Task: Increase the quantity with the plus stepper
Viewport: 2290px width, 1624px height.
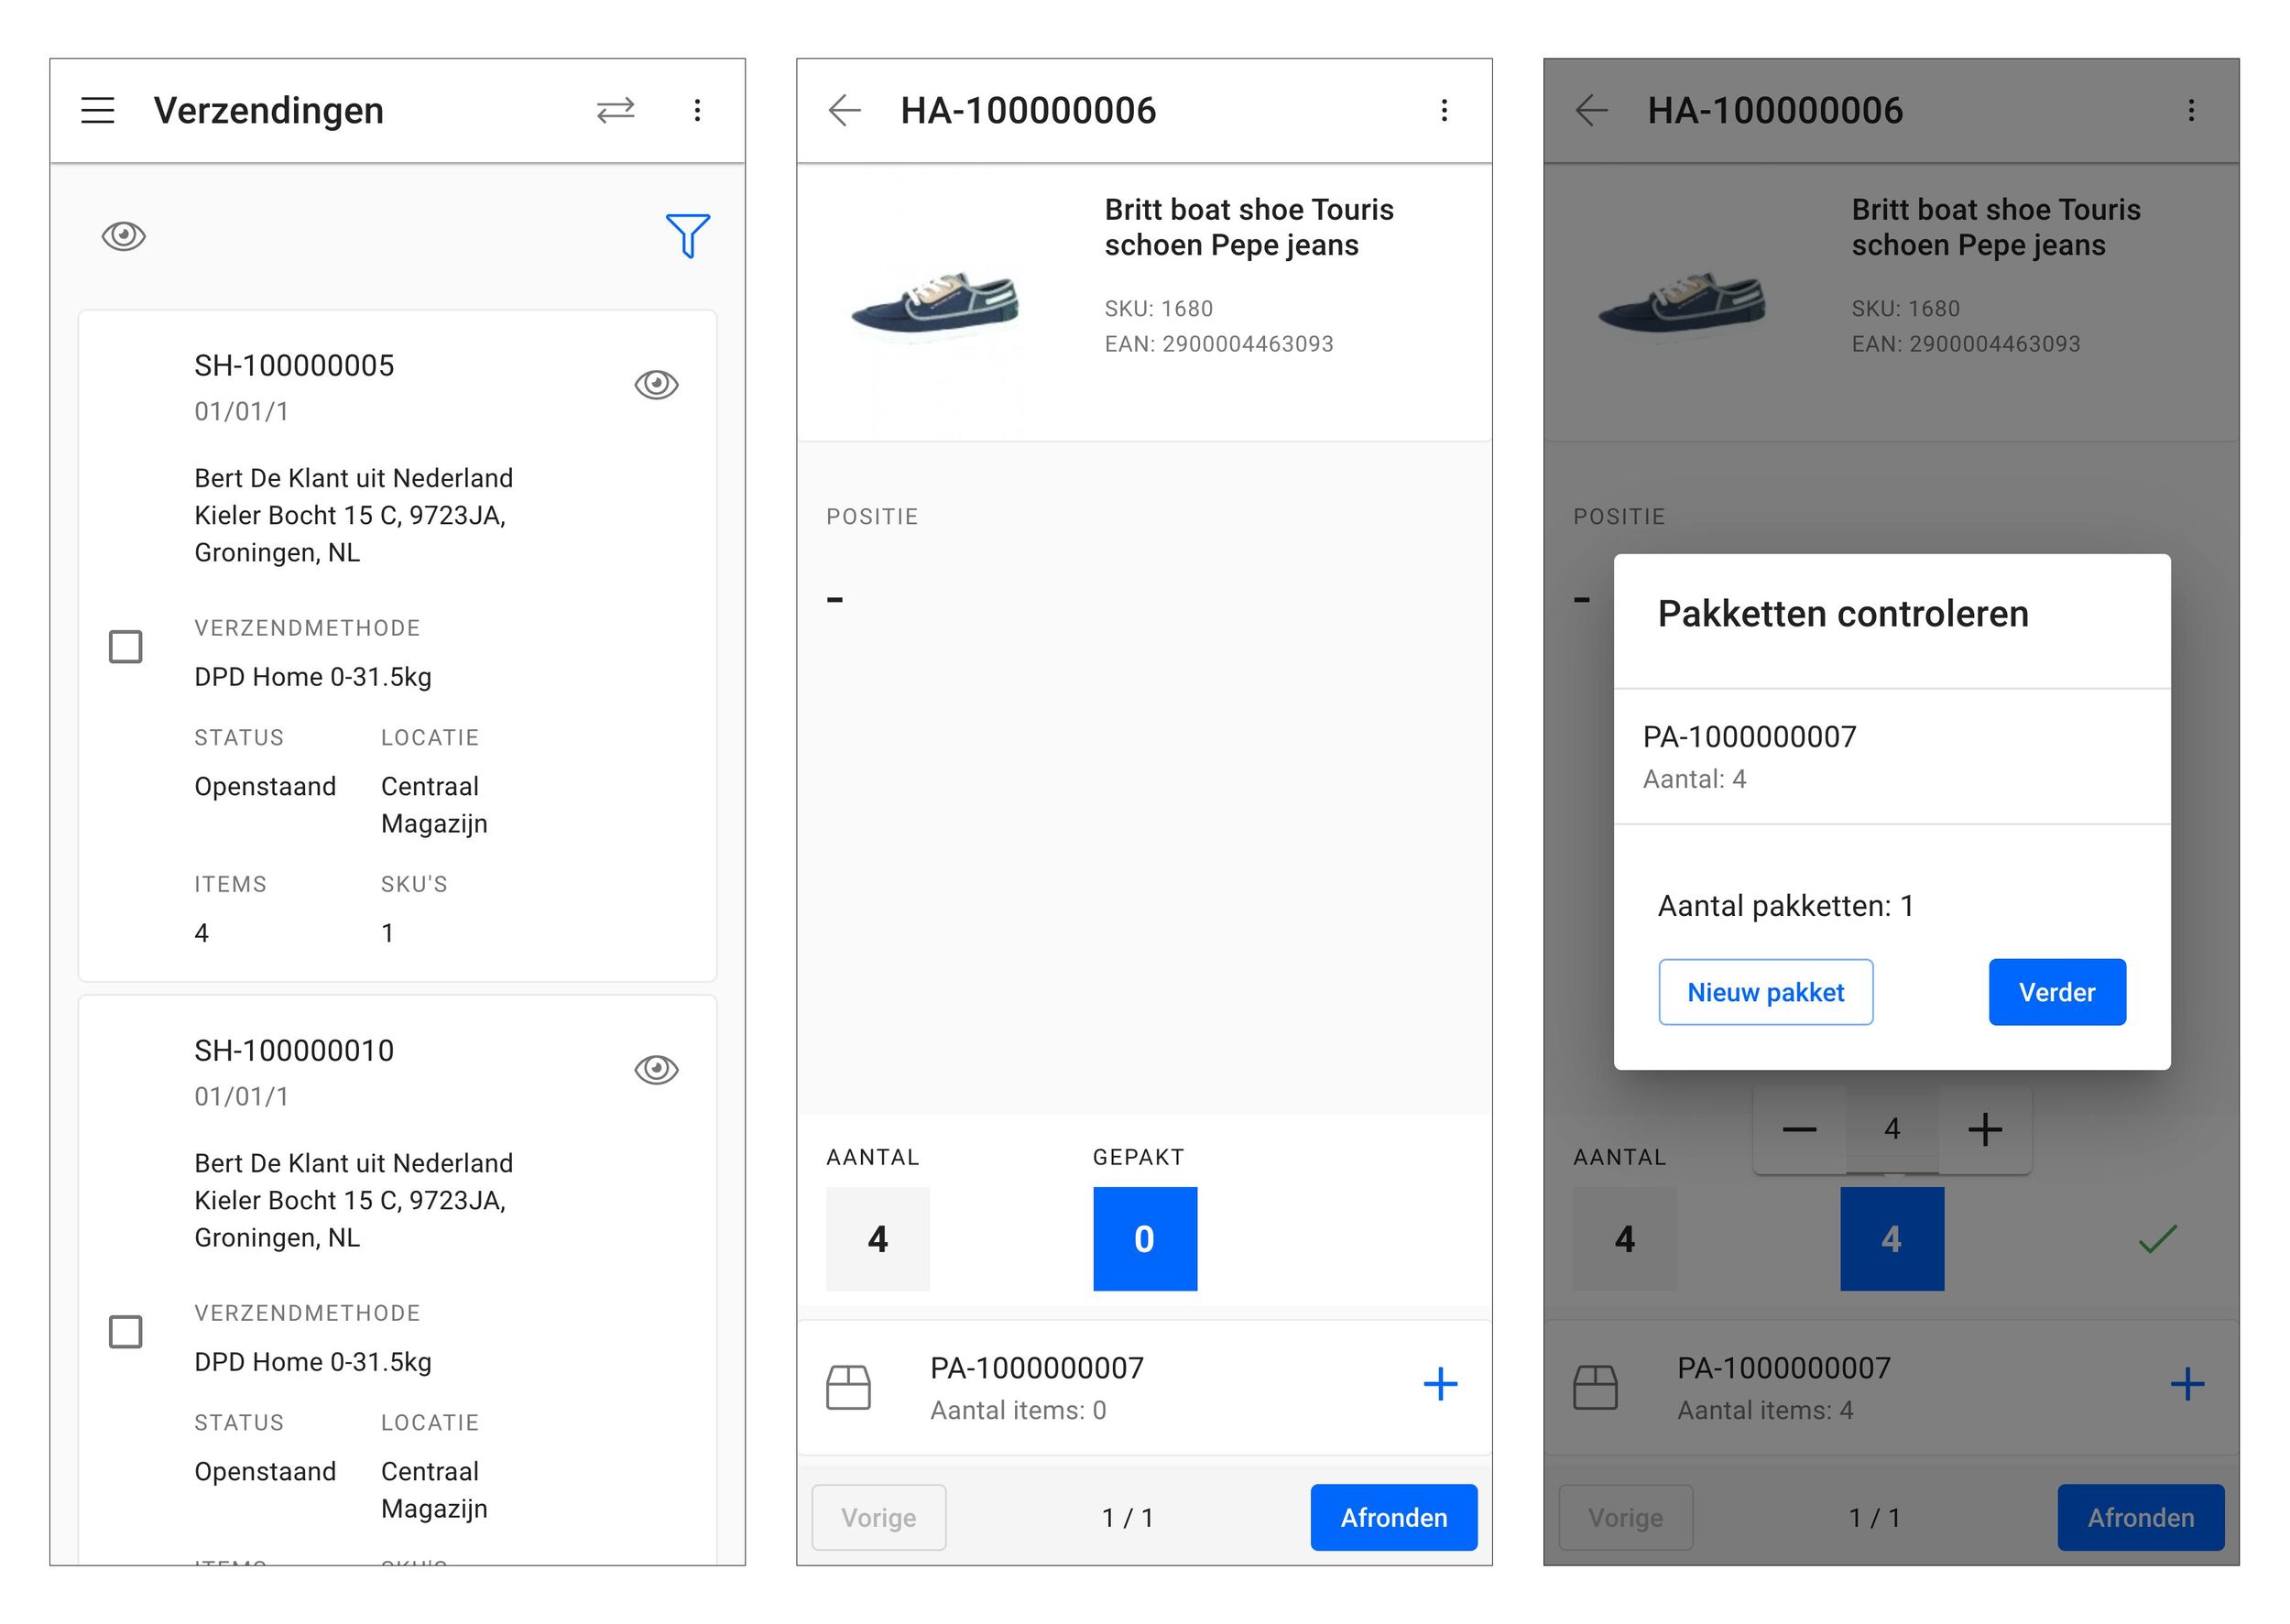Action: click(x=1984, y=1129)
